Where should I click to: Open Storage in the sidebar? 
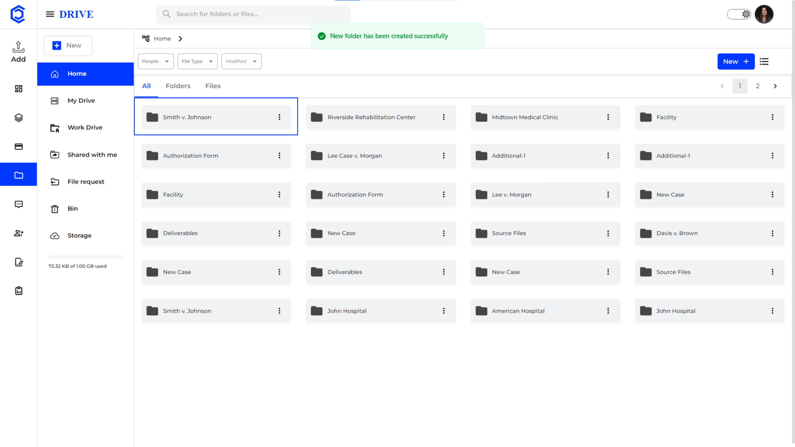tap(86, 235)
